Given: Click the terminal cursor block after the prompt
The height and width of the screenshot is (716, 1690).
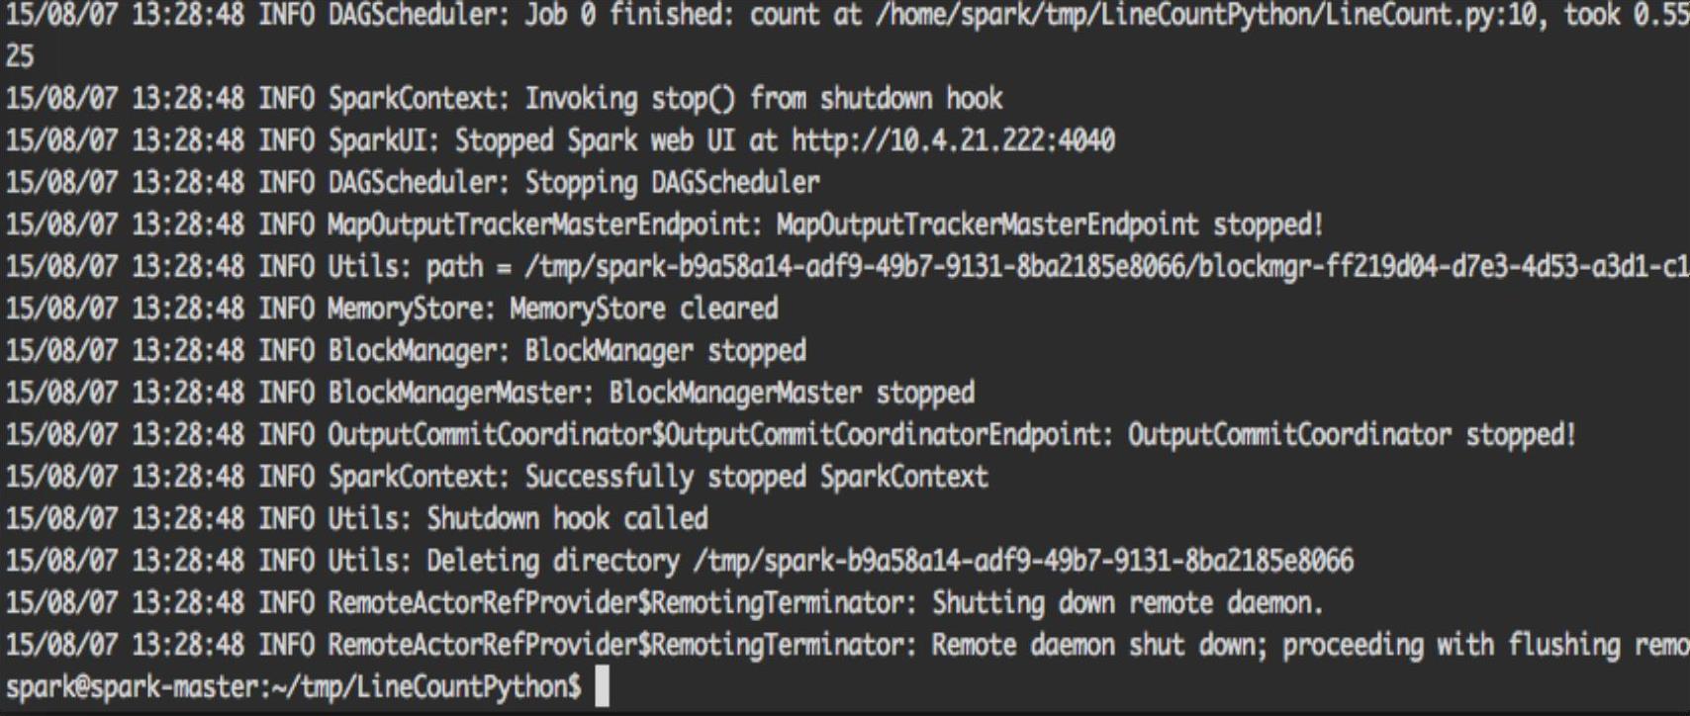Looking at the screenshot, I should click(602, 686).
